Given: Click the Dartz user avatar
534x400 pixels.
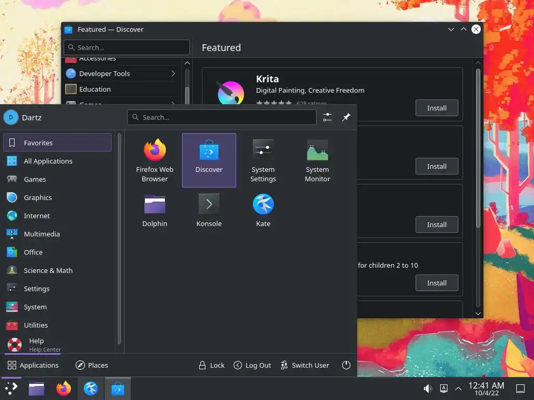Looking at the screenshot, I should [11, 117].
